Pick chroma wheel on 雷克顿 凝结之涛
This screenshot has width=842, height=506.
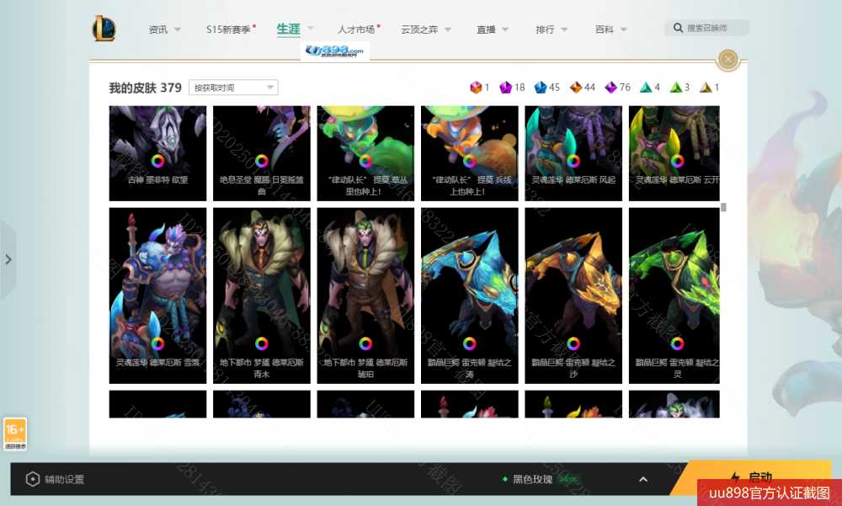tap(469, 344)
